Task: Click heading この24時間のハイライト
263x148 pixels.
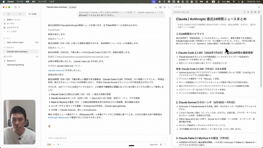Action: 190,34
